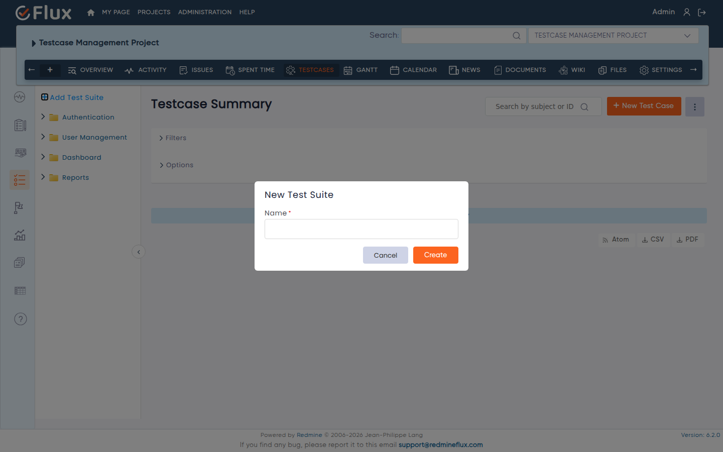Focus the Search by subject or ID field
Viewport: 723px width, 452px height.
pos(543,106)
